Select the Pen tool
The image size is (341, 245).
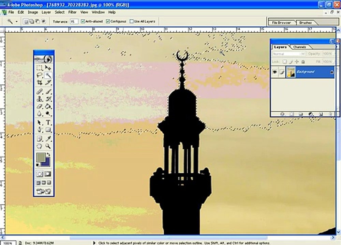click(x=40, y=130)
